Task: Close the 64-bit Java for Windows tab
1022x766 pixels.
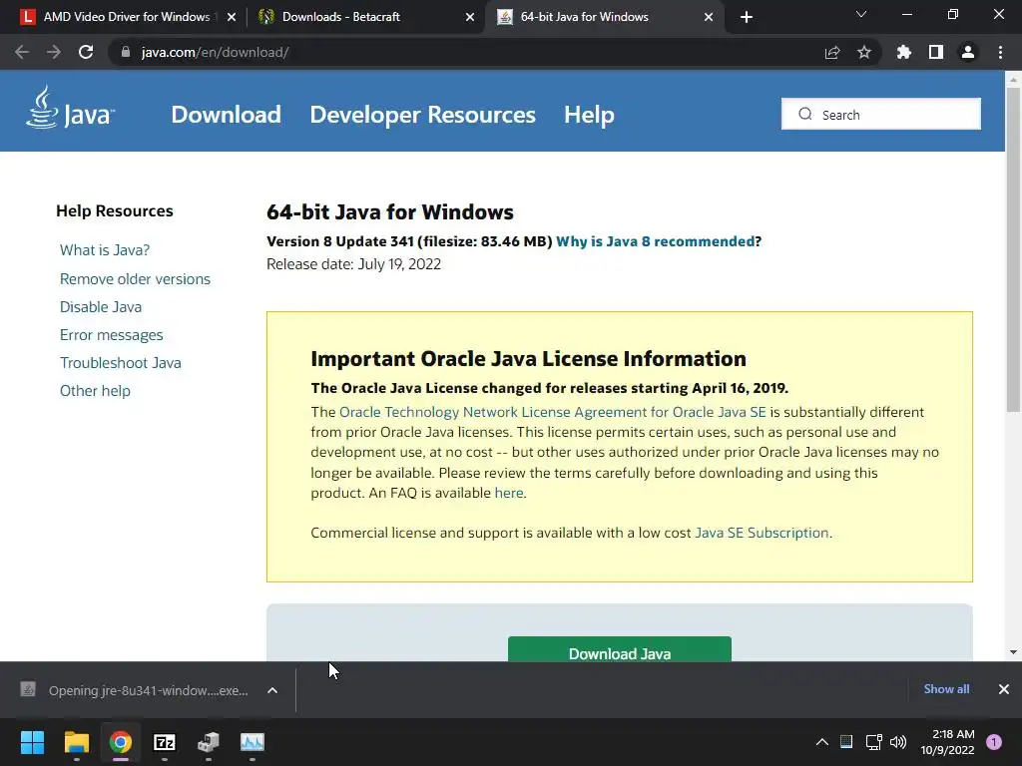Action: tap(709, 17)
